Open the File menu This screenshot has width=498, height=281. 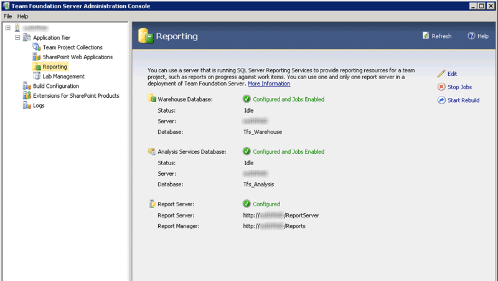click(x=7, y=16)
